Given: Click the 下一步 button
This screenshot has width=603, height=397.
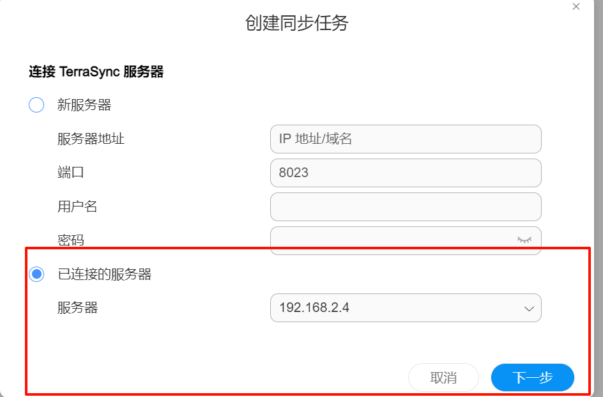Looking at the screenshot, I should click(533, 377).
